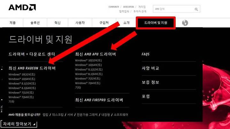
Task: Go to 드라이버 + 다운로드 센터
Action: [x=32, y=54]
